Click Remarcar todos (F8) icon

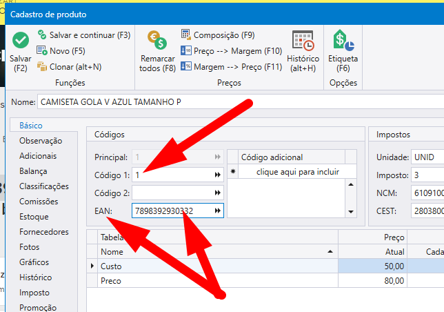coord(157,41)
